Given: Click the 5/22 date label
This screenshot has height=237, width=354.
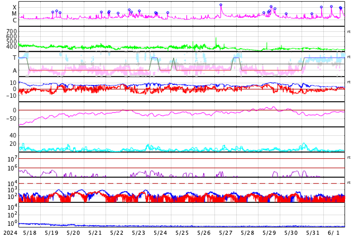Looking at the screenshot, I should (117, 233).
